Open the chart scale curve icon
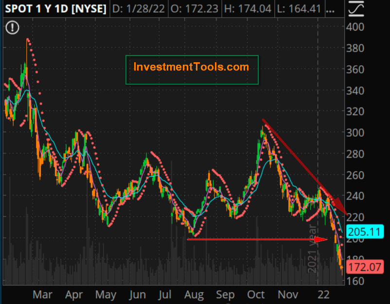The width and height of the screenshot is (390, 304). 356,9
